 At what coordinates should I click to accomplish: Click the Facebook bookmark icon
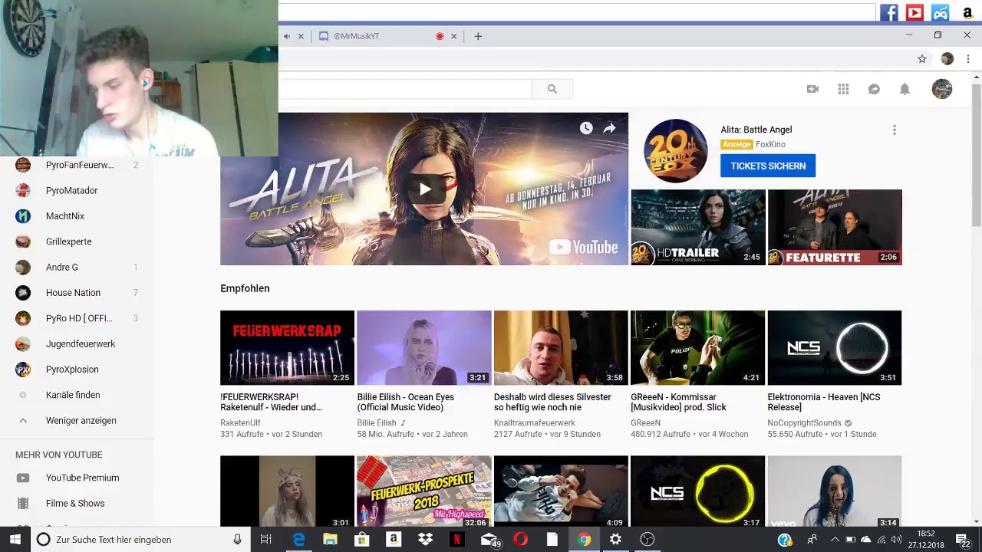(x=888, y=12)
